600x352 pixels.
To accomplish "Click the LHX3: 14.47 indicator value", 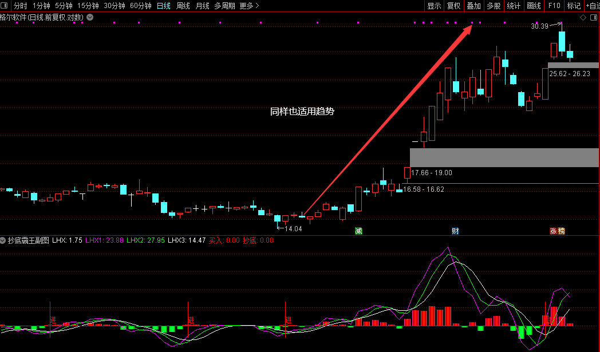I will [187, 240].
